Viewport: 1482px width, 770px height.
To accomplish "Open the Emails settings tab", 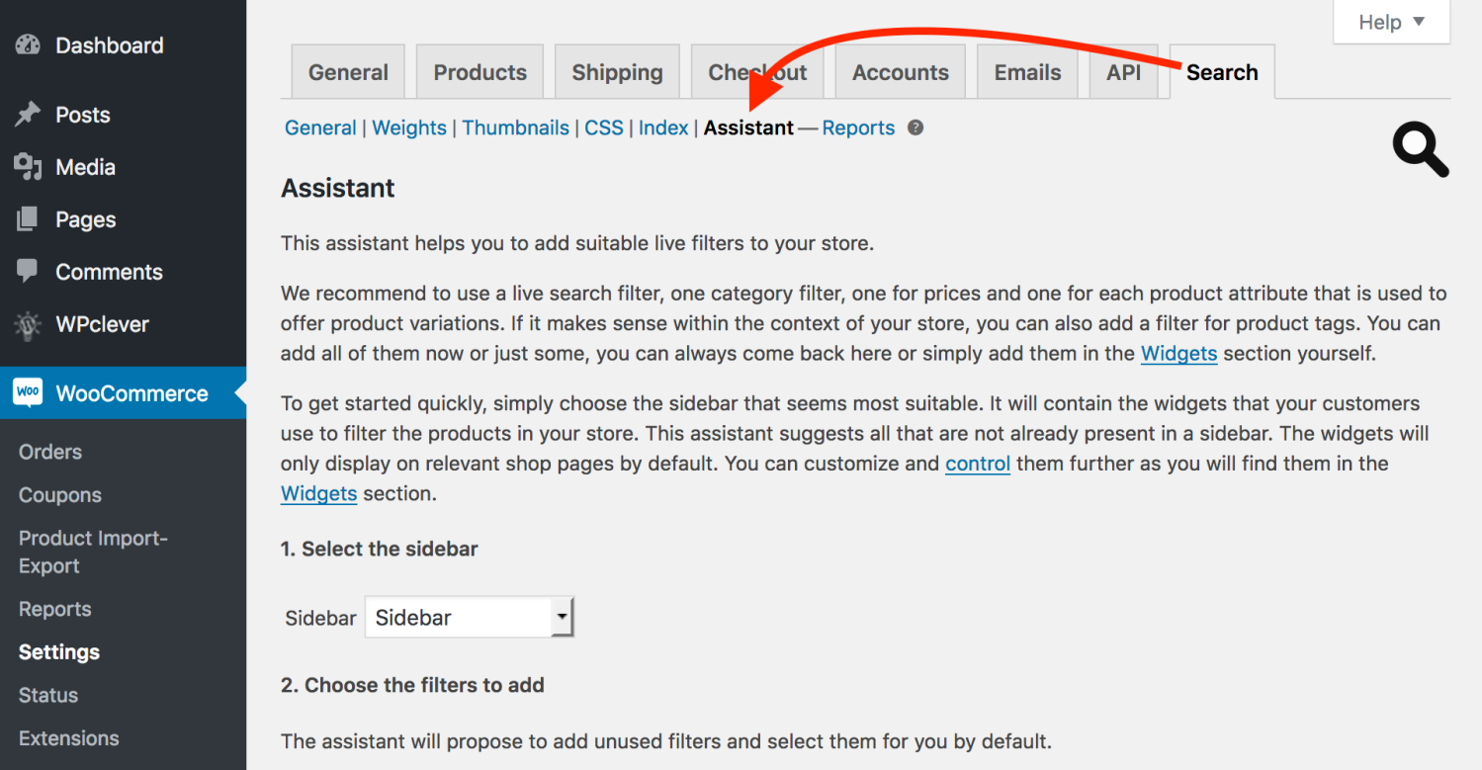I will coord(1027,71).
